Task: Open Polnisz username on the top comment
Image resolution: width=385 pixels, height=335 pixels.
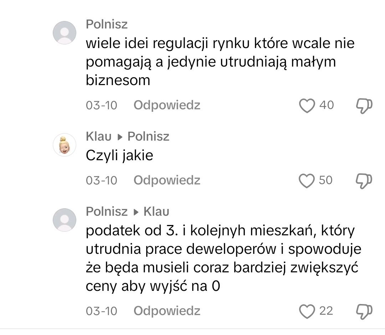Action: click(107, 25)
